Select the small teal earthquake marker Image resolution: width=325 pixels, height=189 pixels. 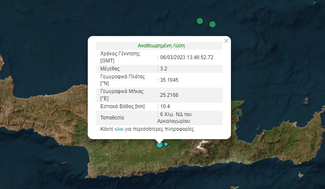[166, 144]
